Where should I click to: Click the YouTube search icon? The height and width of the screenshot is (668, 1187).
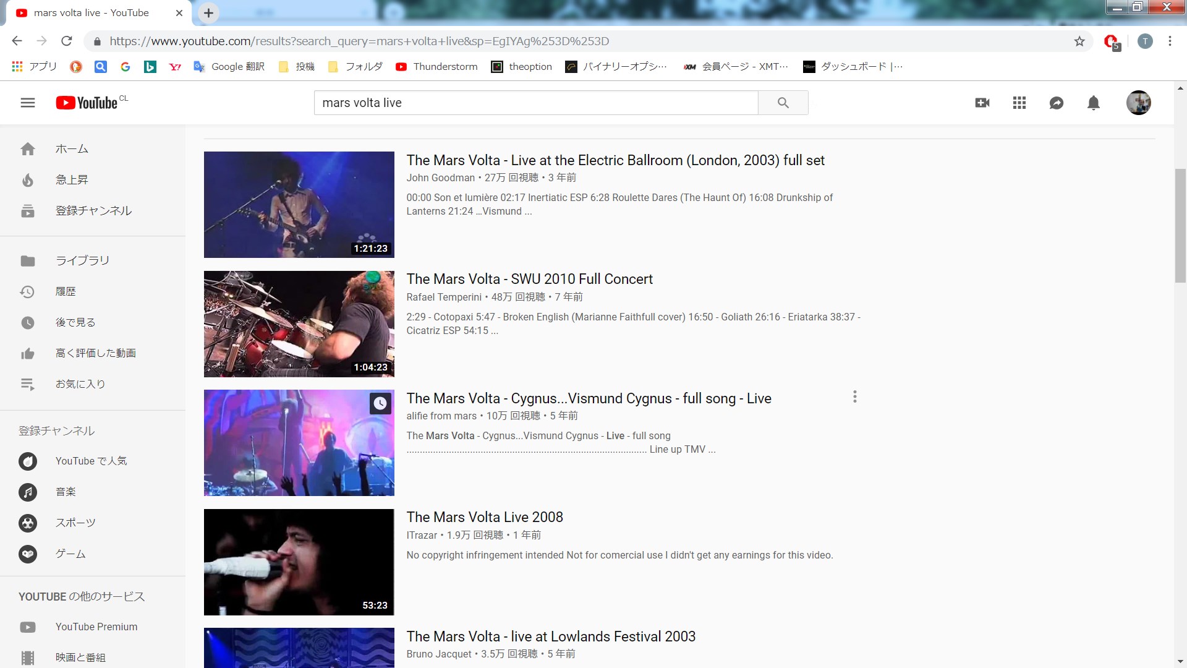(x=783, y=102)
